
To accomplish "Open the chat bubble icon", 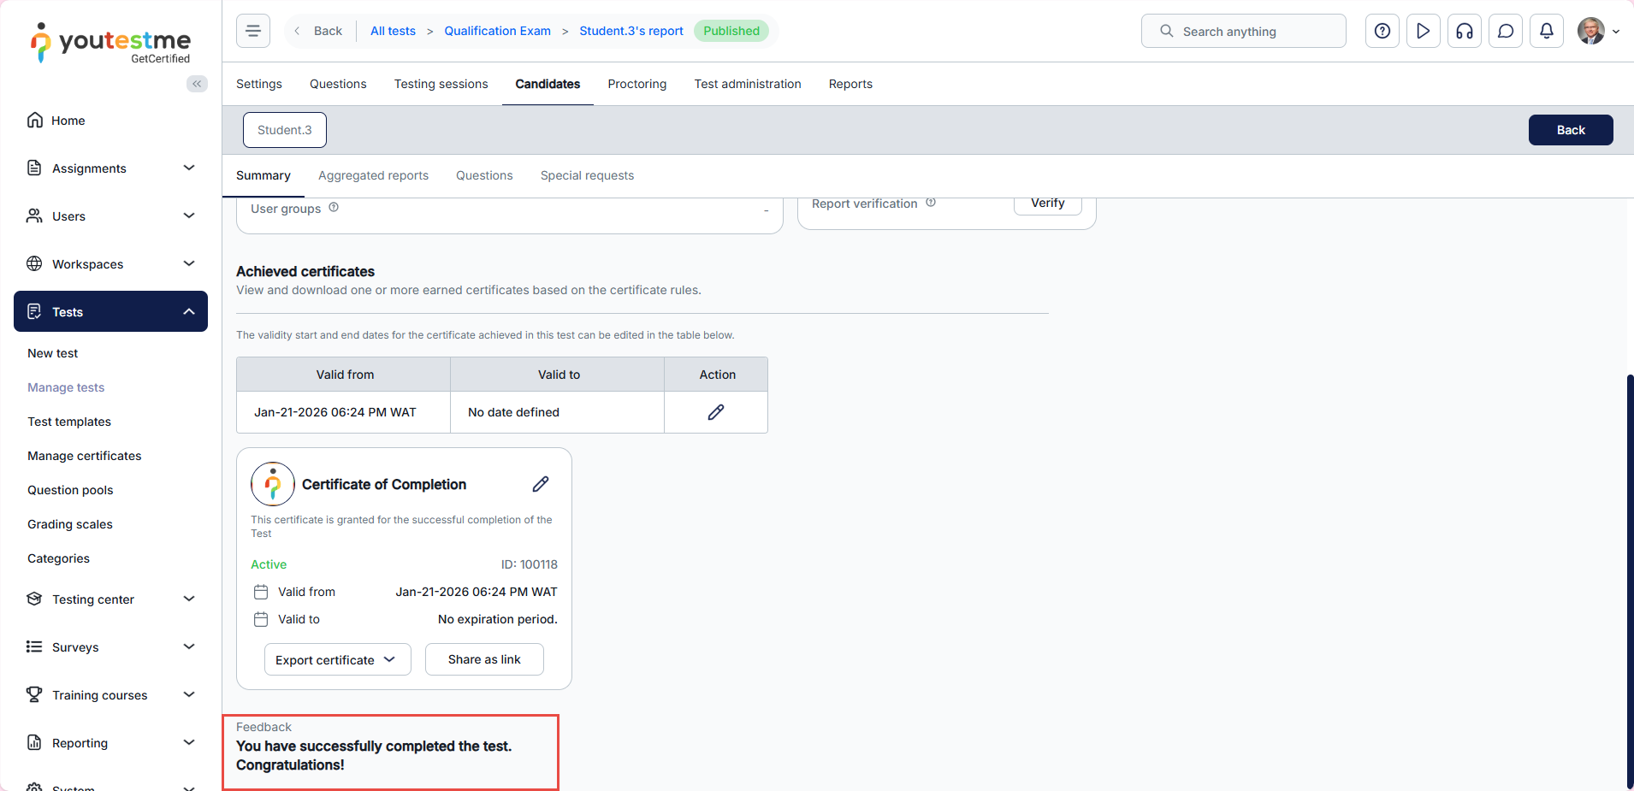I will point(1506,31).
